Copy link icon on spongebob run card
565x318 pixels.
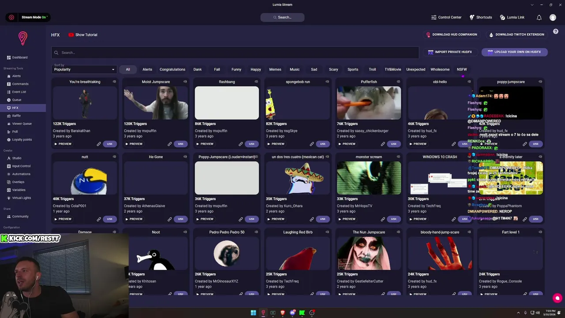[x=312, y=144]
